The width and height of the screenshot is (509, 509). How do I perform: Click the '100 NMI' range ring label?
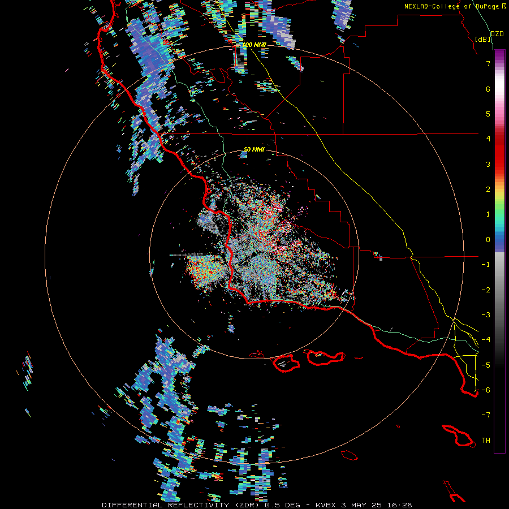[254, 45]
